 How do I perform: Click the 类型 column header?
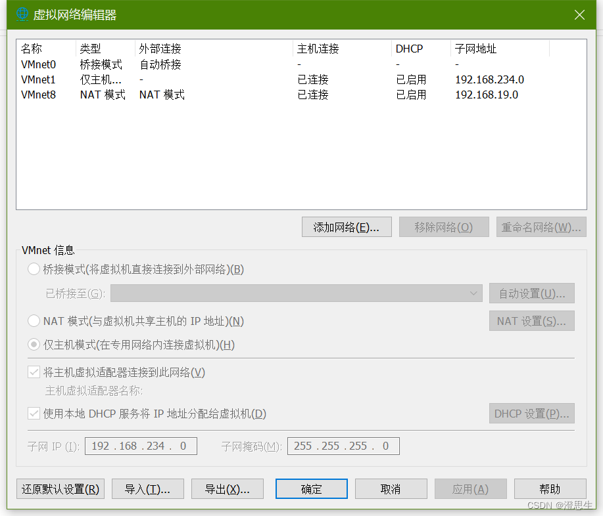[105, 49]
